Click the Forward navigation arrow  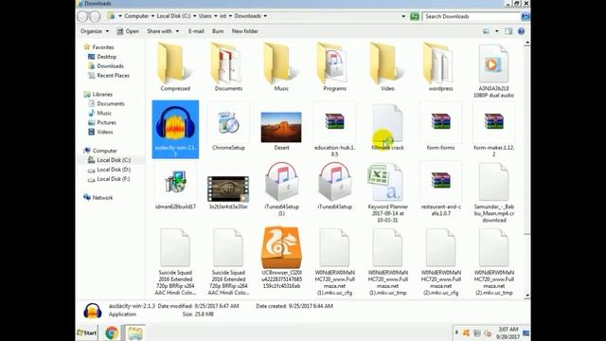95,16
